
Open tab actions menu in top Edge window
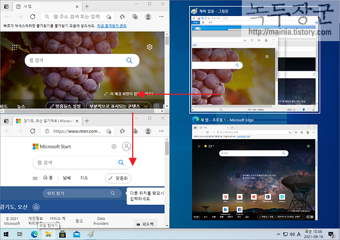coord(7,7)
